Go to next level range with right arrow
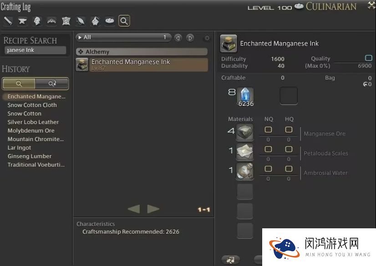 [x=190, y=38]
